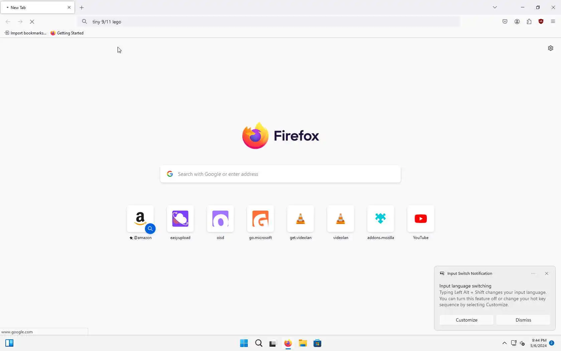Viewport: 561px width, 351px height.
Task: Personalize new tab gear icon
Action: tap(551, 48)
